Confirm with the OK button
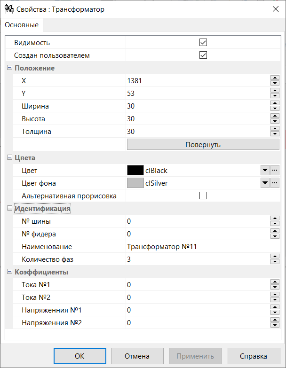The height and width of the screenshot is (368, 286). pos(80,356)
